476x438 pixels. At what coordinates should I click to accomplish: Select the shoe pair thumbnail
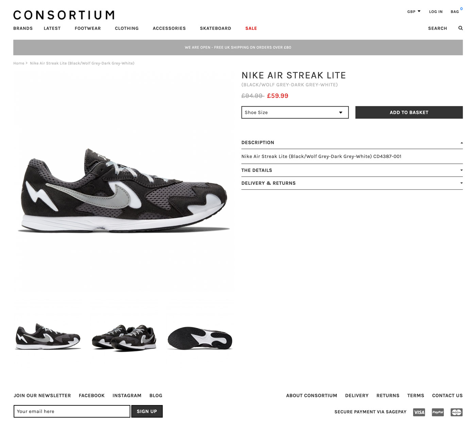[x=124, y=338]
